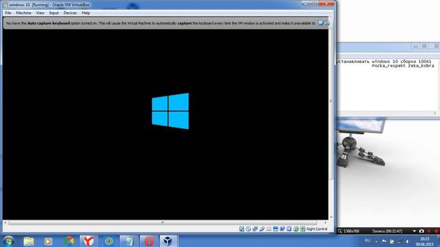This screenshot has height=247, width=440.
Task: Open the recorder dropdown arrow
Action: click(x=414, y=231)
